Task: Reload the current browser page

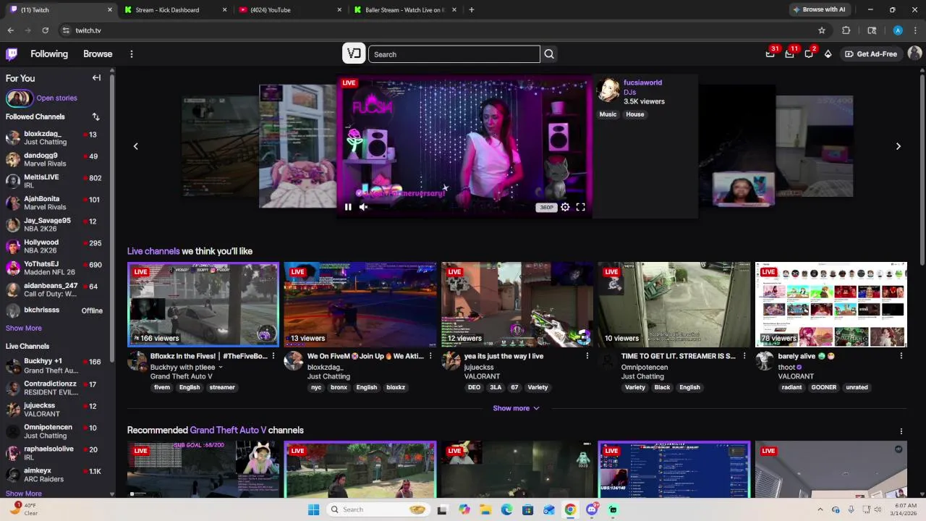Action: click(x=45, y=30)
